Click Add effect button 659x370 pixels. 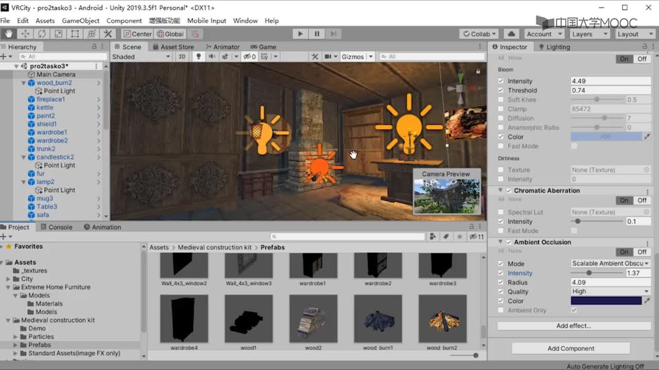574,326
